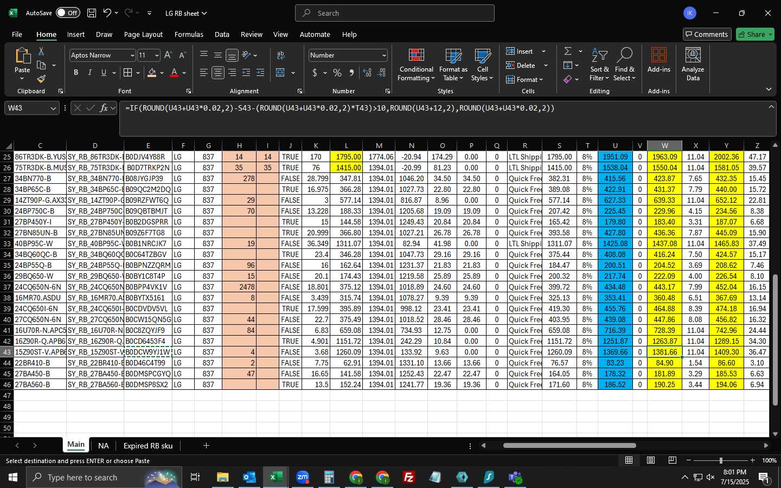Open the NA sheet tab

[104, 446]
